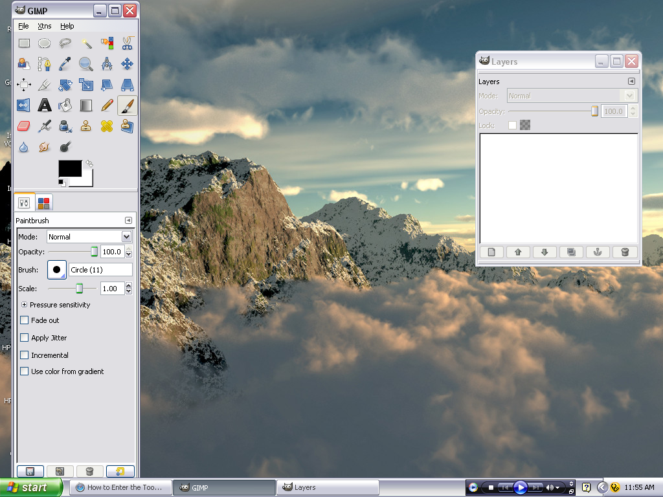Activate the Blend gradient tool
The height and width of the screenshot is (497, 663).
point(87,105)
